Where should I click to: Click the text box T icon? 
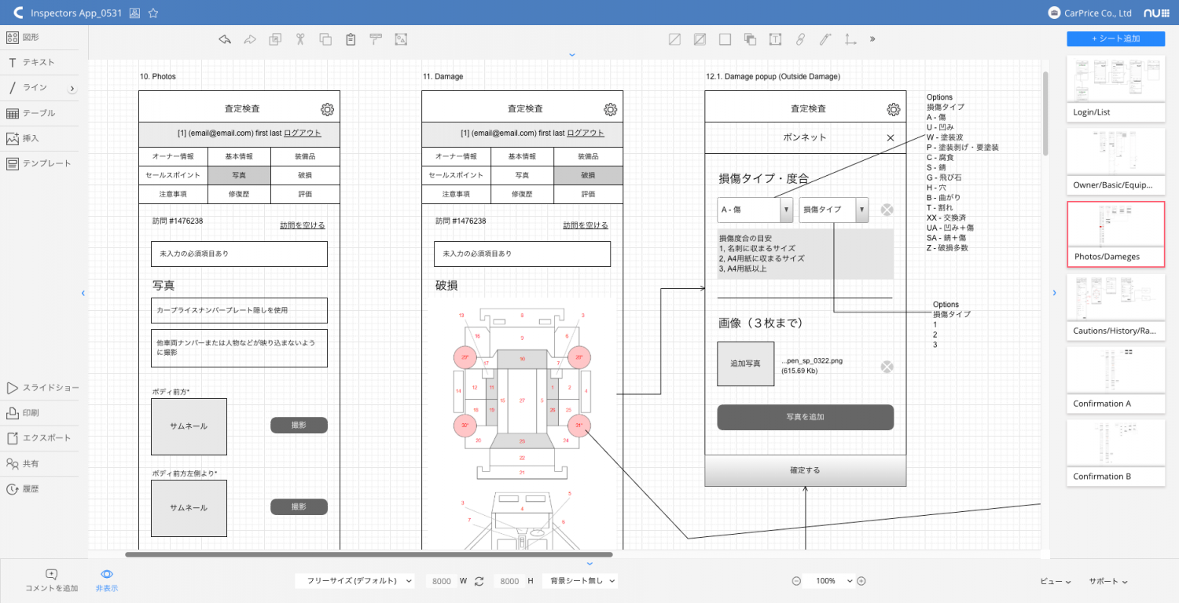[x=775, y=39]
